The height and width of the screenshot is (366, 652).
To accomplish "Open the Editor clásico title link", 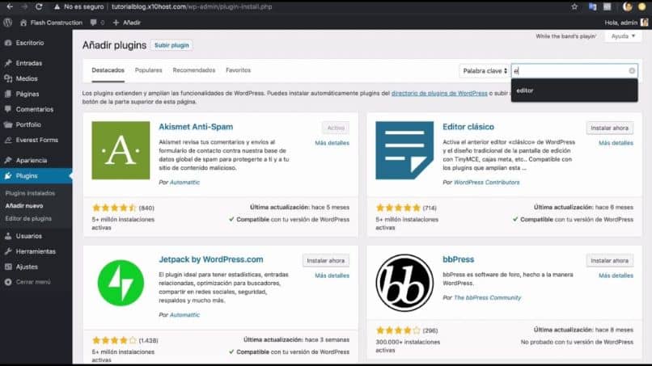I will (x=468, y=127).
